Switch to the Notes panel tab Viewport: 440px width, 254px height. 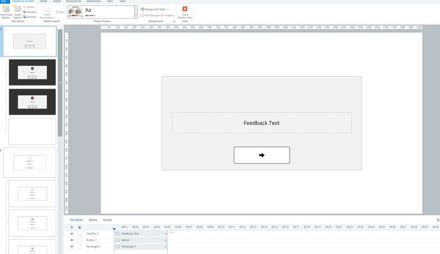click(x=107, y=220)
